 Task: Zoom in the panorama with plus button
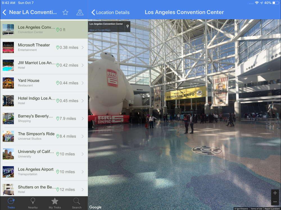click(275, 193)
